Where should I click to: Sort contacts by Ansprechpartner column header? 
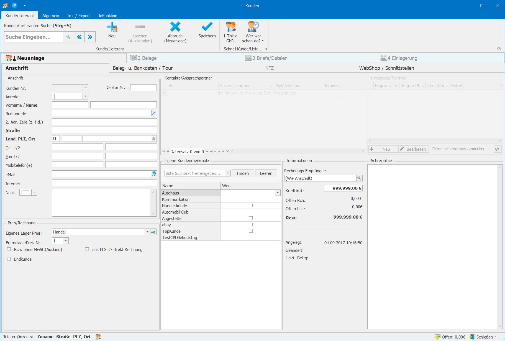tap(246, 86)
